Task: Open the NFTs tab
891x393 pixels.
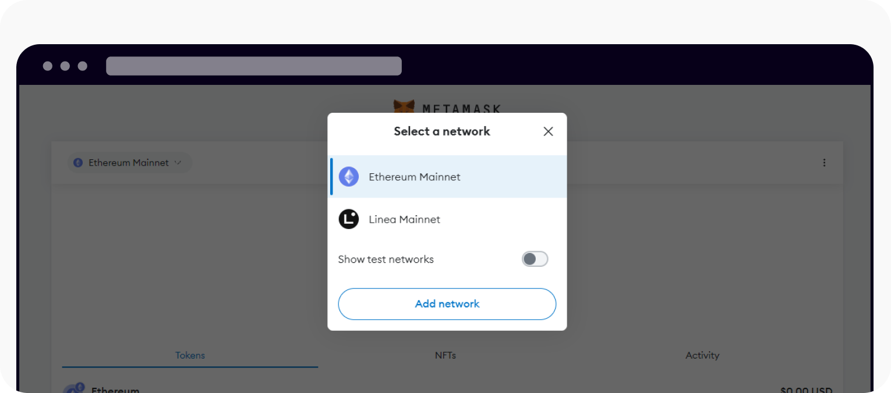Action: point(446,355)
